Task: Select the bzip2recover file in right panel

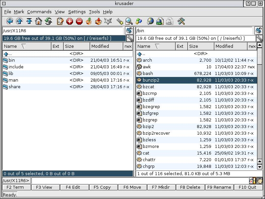Action: (x=156, y=133)
